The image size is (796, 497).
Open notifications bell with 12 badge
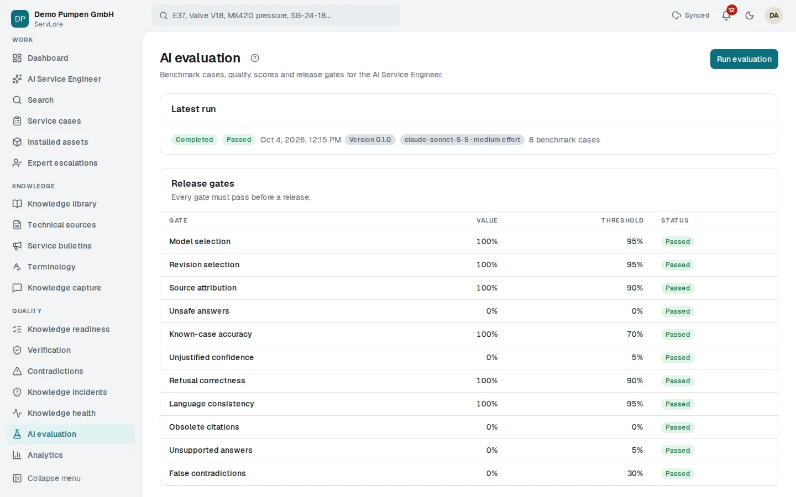click(727, 15)
